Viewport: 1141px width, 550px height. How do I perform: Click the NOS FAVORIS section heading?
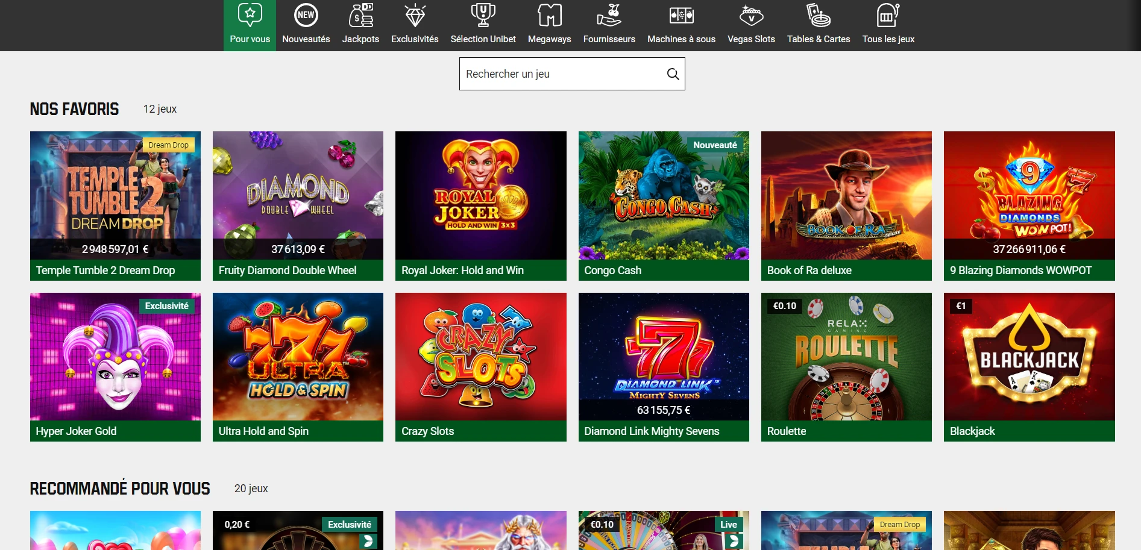[75, 109]
